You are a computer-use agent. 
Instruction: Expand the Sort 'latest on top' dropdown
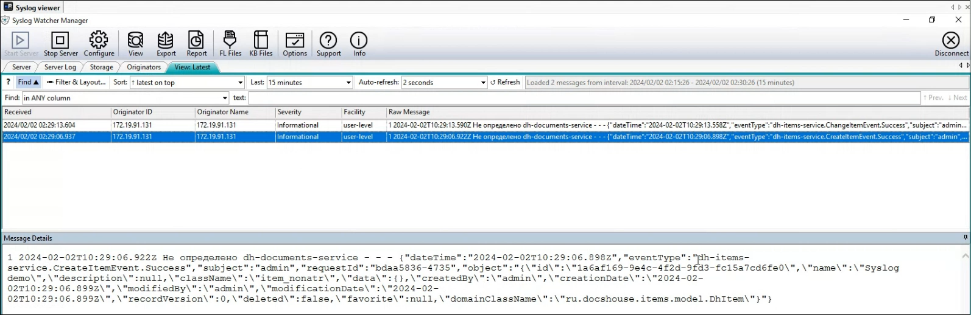coord(187,83)
